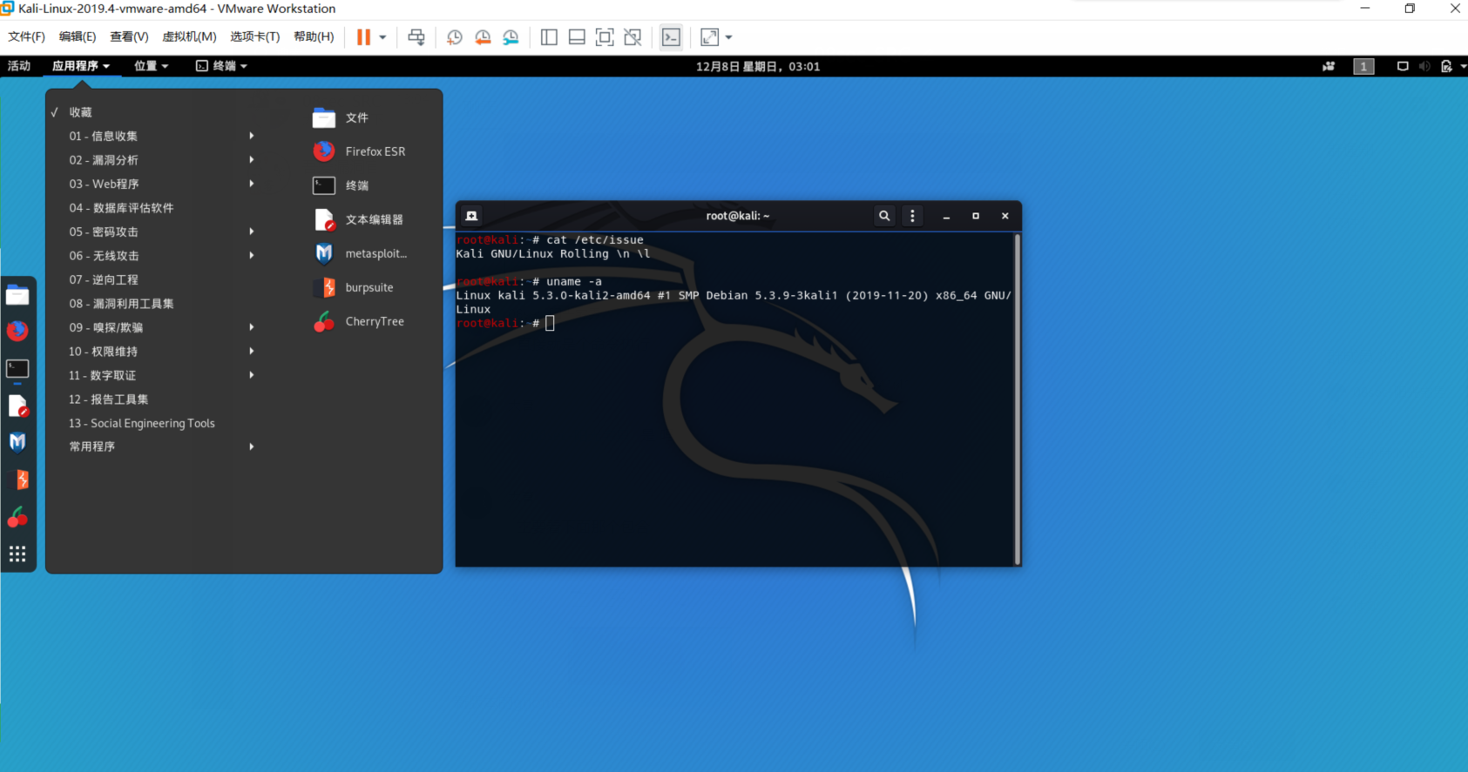Click 活动 in the Kali top bar

click(19, 66)
